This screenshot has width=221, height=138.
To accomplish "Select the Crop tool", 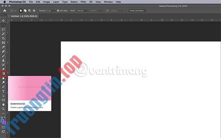I will [3, 38].
